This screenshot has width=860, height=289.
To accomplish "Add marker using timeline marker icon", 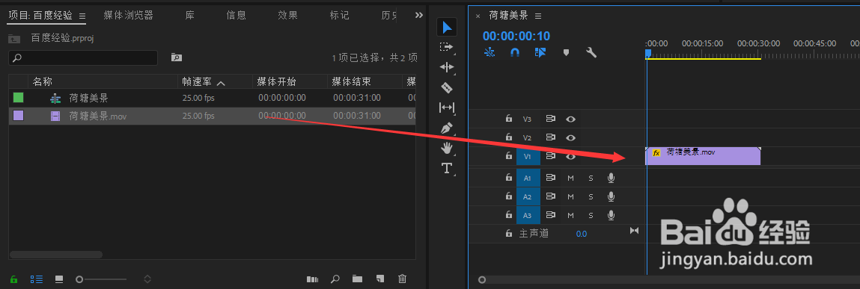I will click(567, 52).
